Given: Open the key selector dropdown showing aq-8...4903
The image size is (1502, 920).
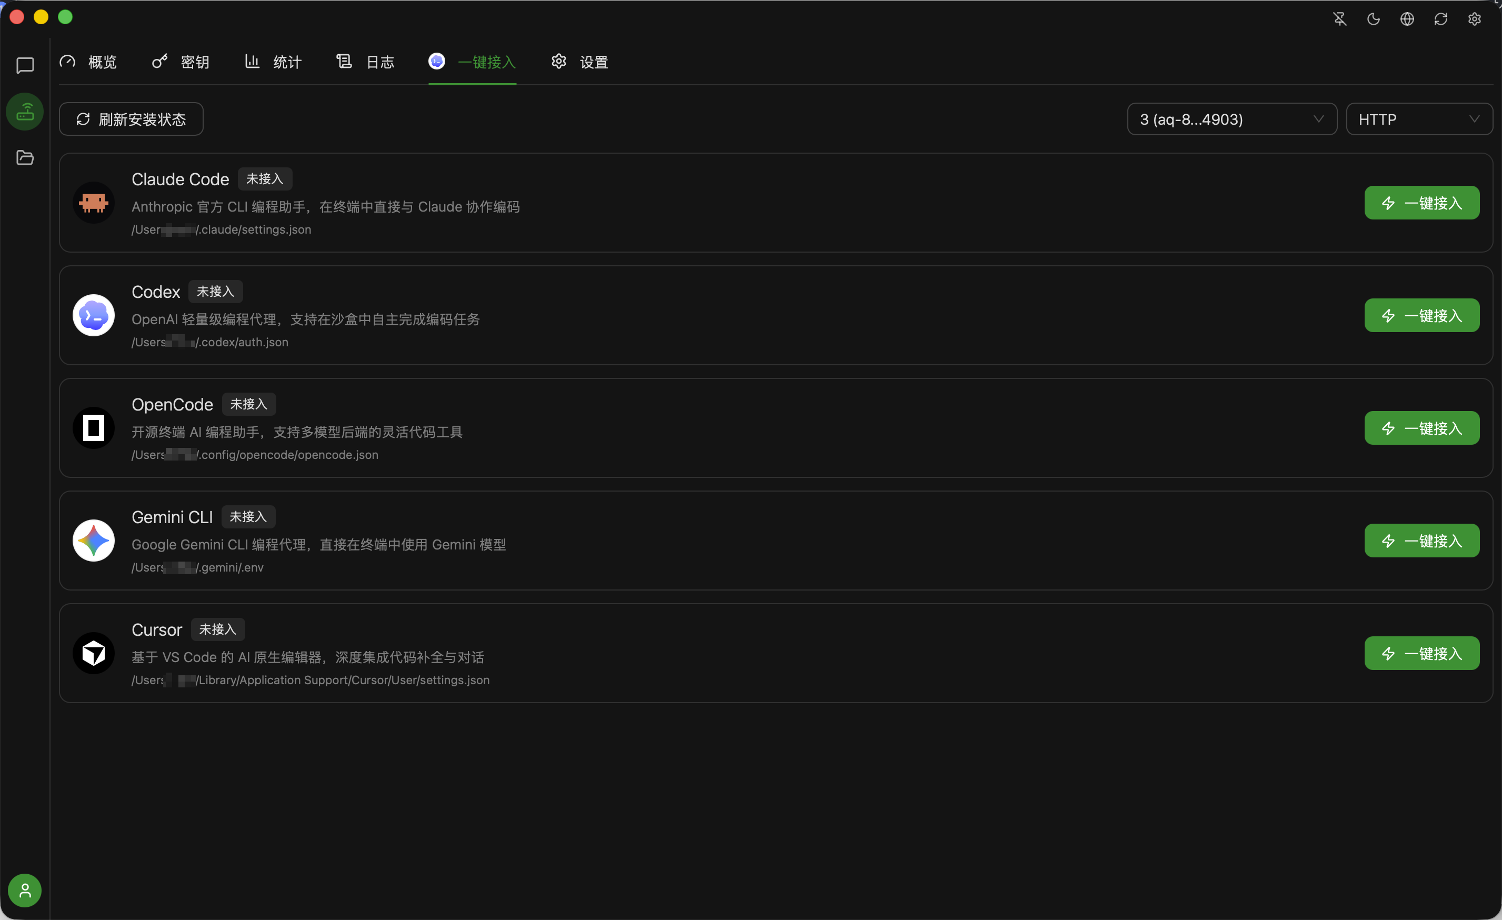Looking at the screenshot, I should point(1231,119).
